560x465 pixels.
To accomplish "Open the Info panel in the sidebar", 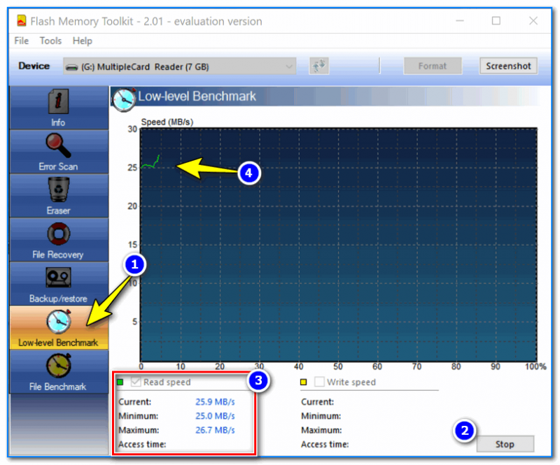I will pyautogui.click(x=59, y=108).
